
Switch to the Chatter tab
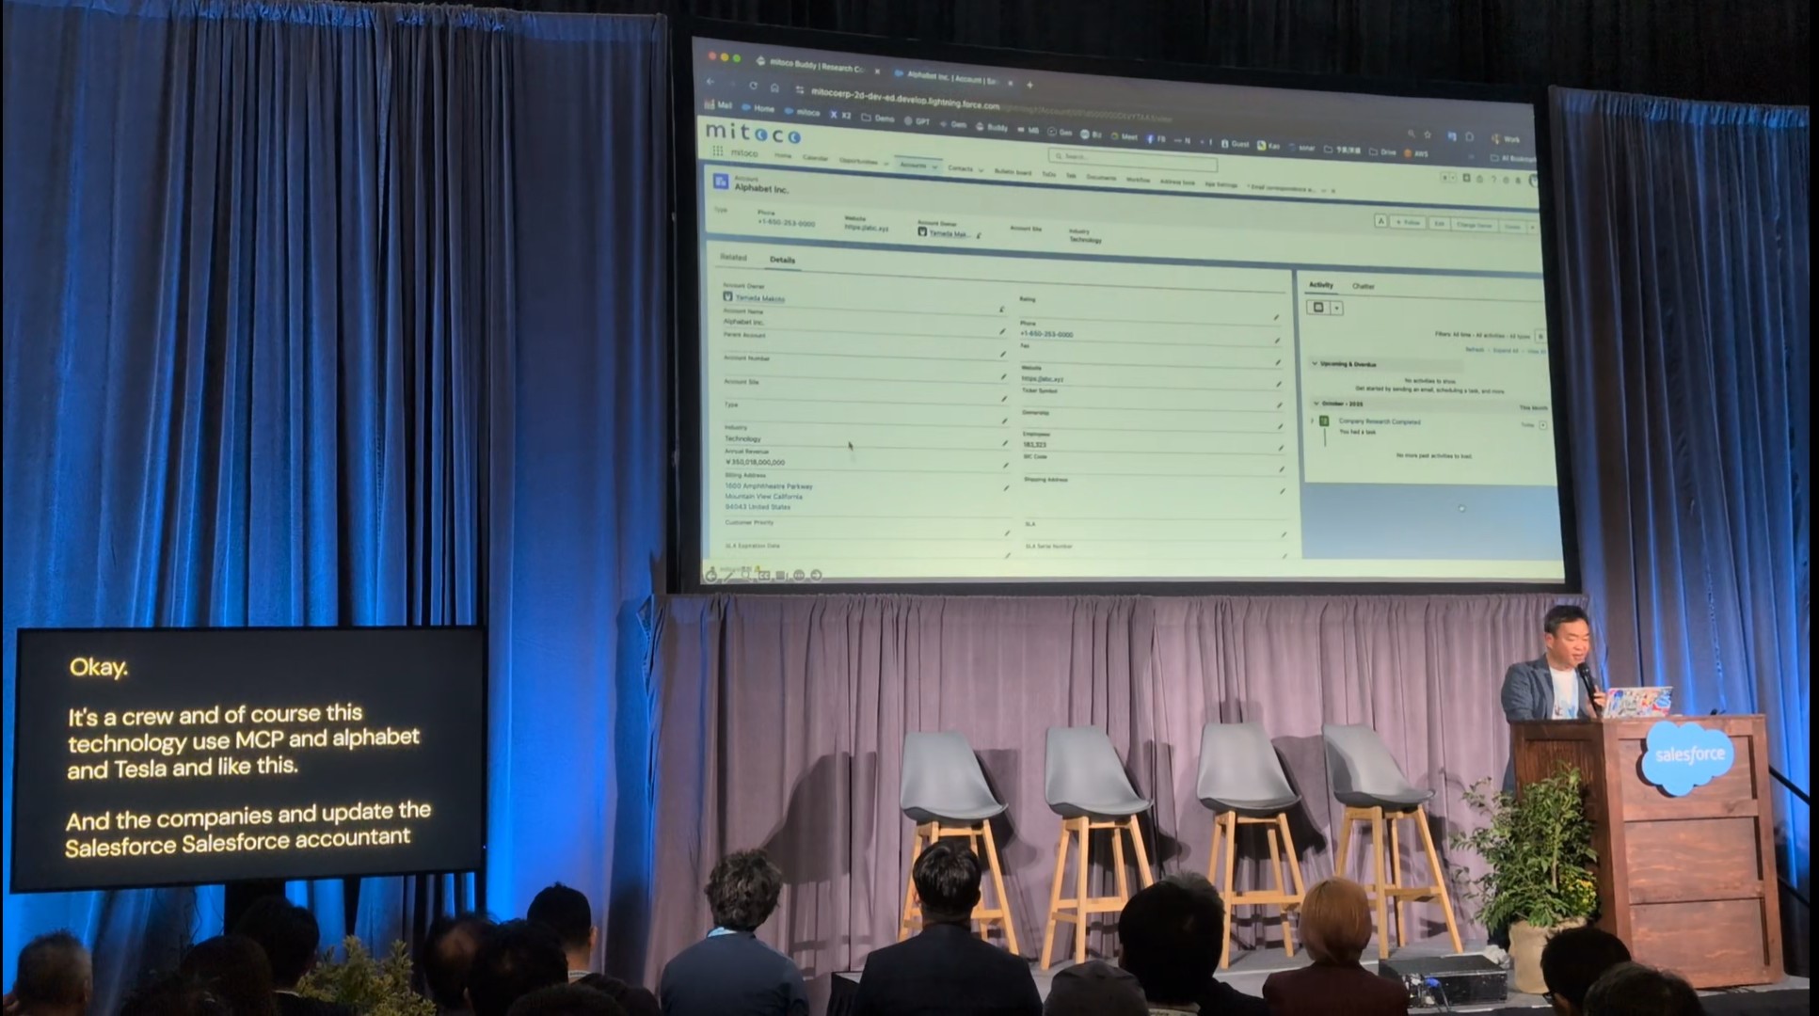[x=1363, y=286]
